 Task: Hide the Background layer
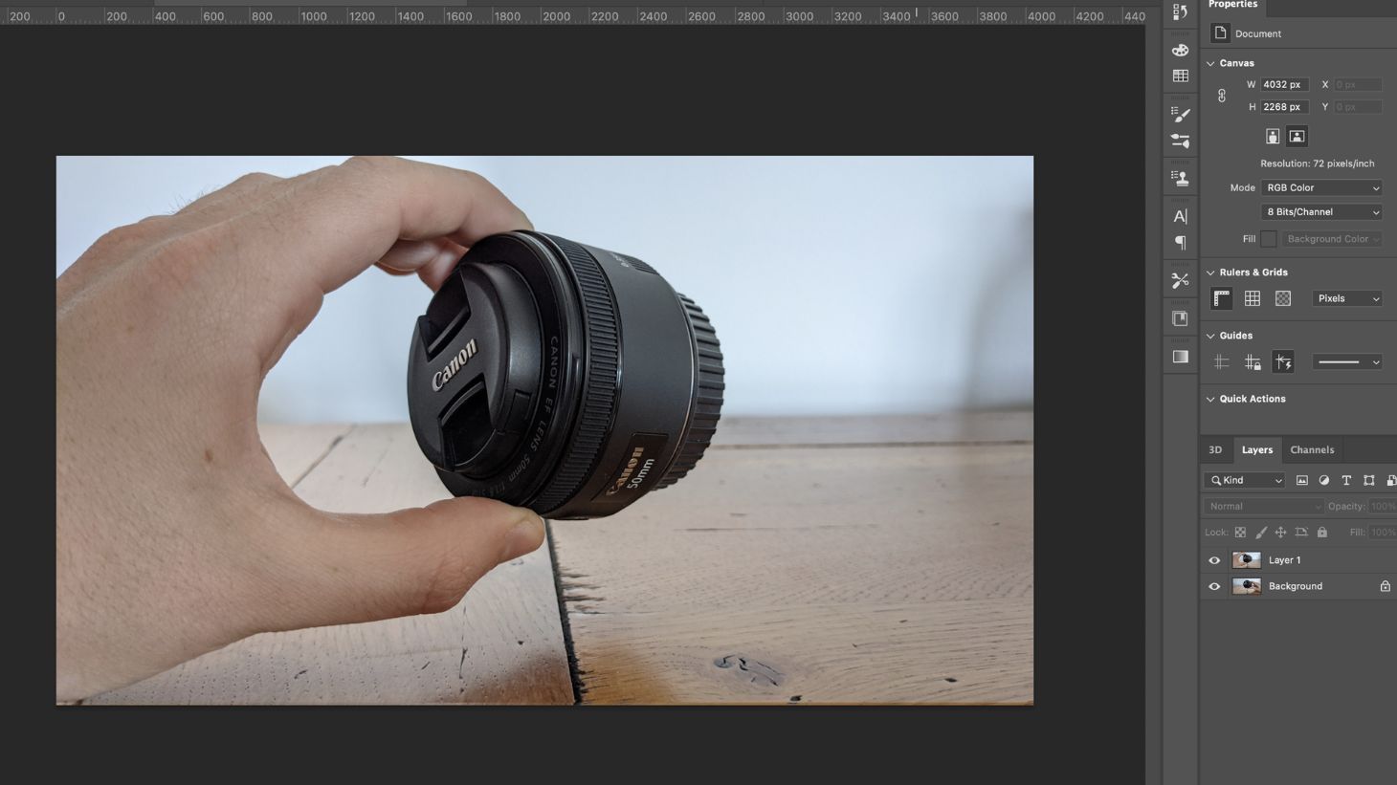[x=1213, y=586]
